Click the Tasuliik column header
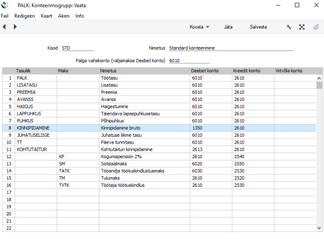Viewport: 324px width, 239px height. point(24,71)
